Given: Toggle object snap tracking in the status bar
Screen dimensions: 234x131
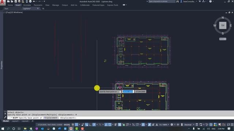Looking at the screenshot, I should coord(106,124).
